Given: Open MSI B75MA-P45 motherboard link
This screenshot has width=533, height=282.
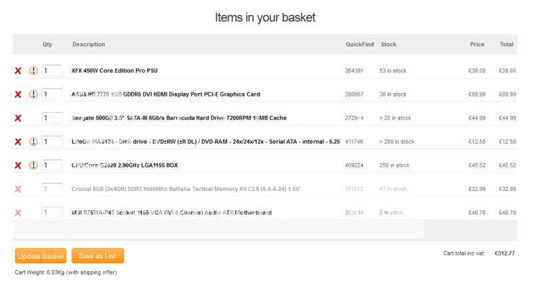Looking at the screenshot, I should pos(171,213).
